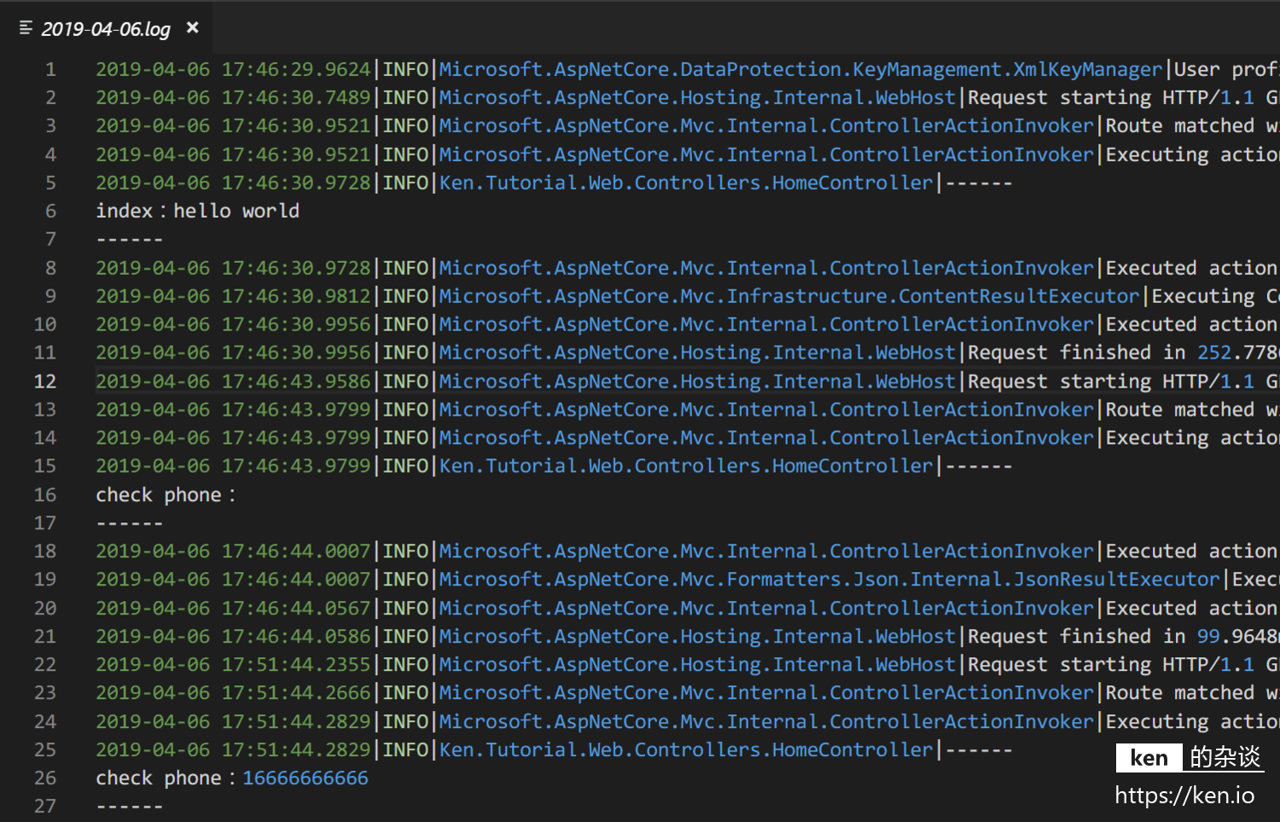Image resolution: width=1280 pixels, height=822 pixels.
Task: Click 'Request finished in 99' on line 21
Action: tap(1094, 636)
